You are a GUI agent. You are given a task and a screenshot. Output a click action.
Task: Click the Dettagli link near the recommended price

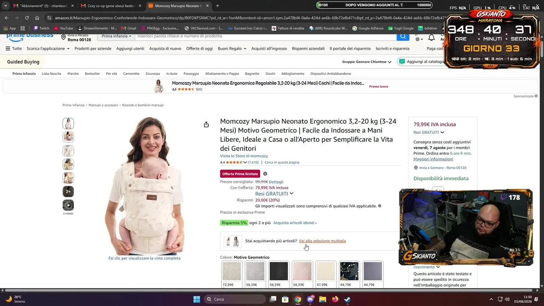click(276, 182)
